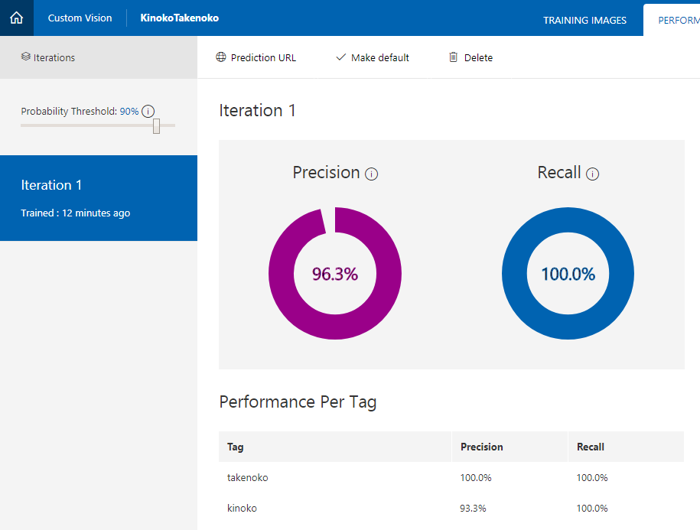Click the takenoko tag row

click(x=451, y=477)
